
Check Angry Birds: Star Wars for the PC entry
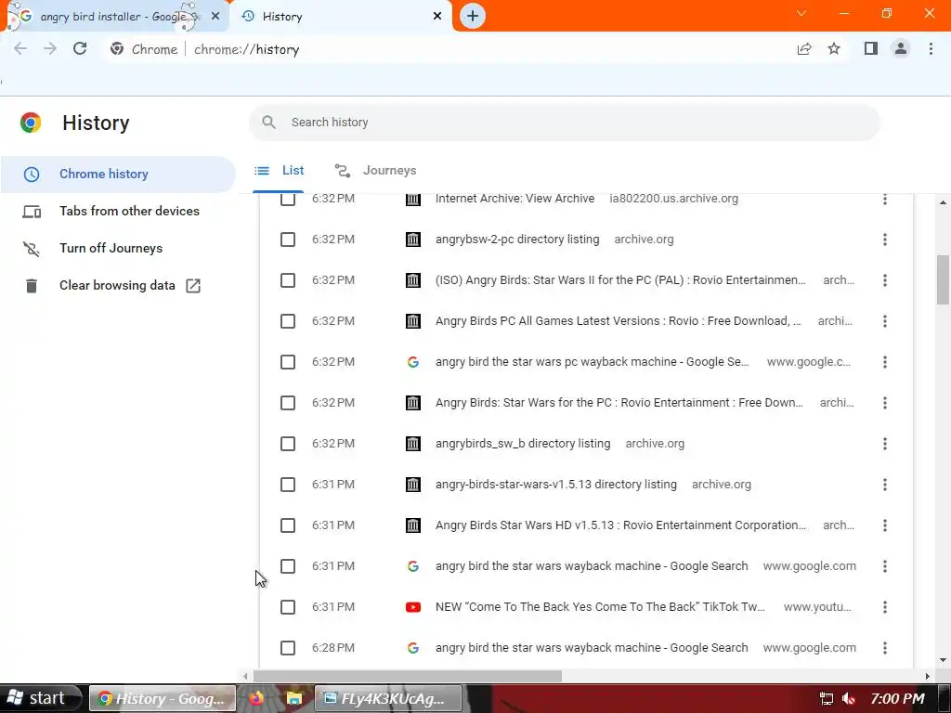click(288, 403)
